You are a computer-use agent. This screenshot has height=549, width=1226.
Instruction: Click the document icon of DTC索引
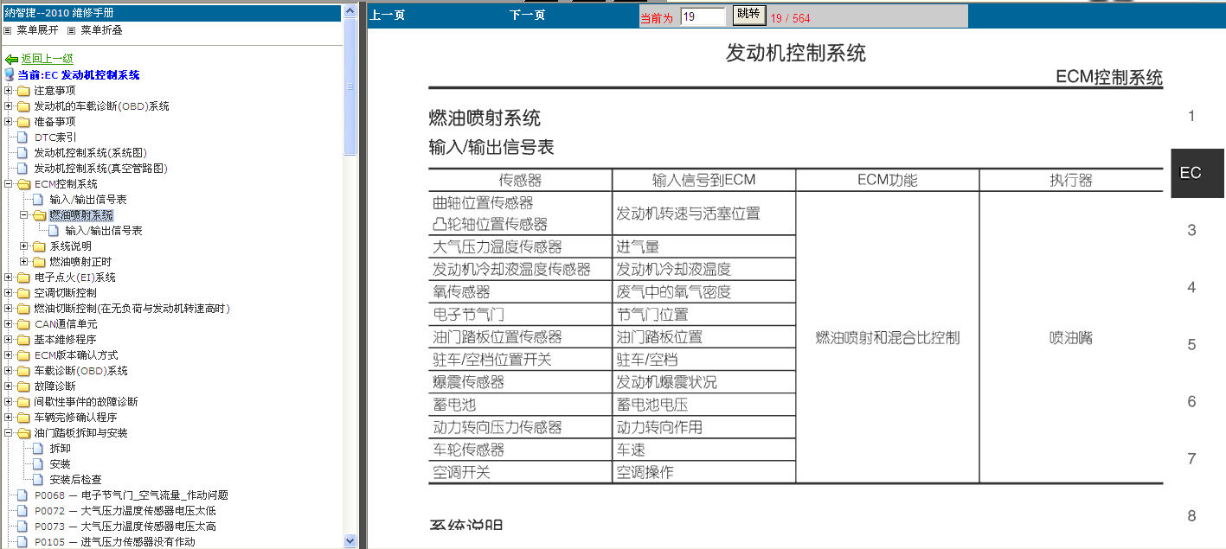click(23, 137)
